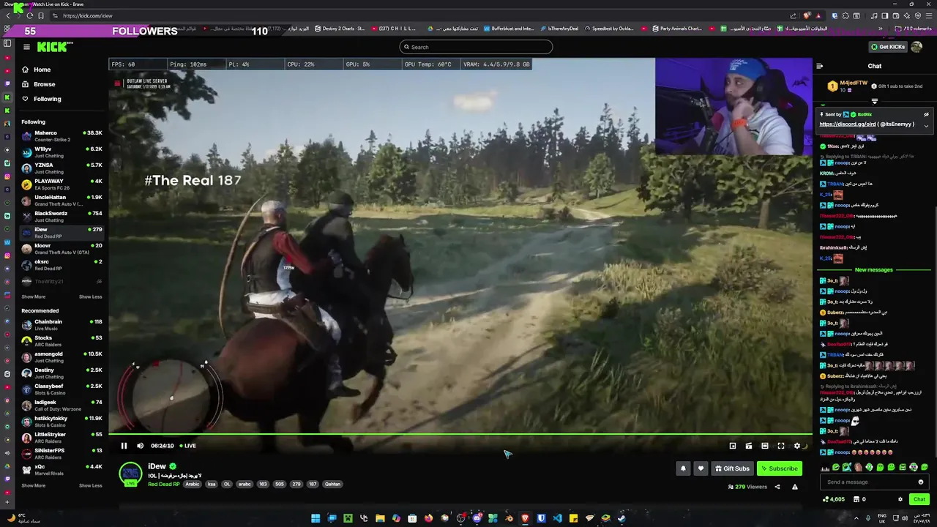The height and width of the screenshot is (527, 937).
Task: Report stream via warning triangle icon
Action: coord(794,487)
